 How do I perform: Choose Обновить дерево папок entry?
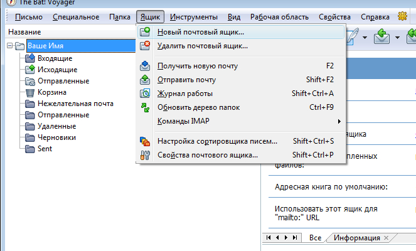point(241,107)
